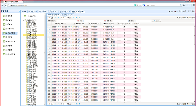Image resolution: width=196 pixels, height=106 pixels.
Task: Select 13#上地 folder in the tree
Action: [30, 75]
